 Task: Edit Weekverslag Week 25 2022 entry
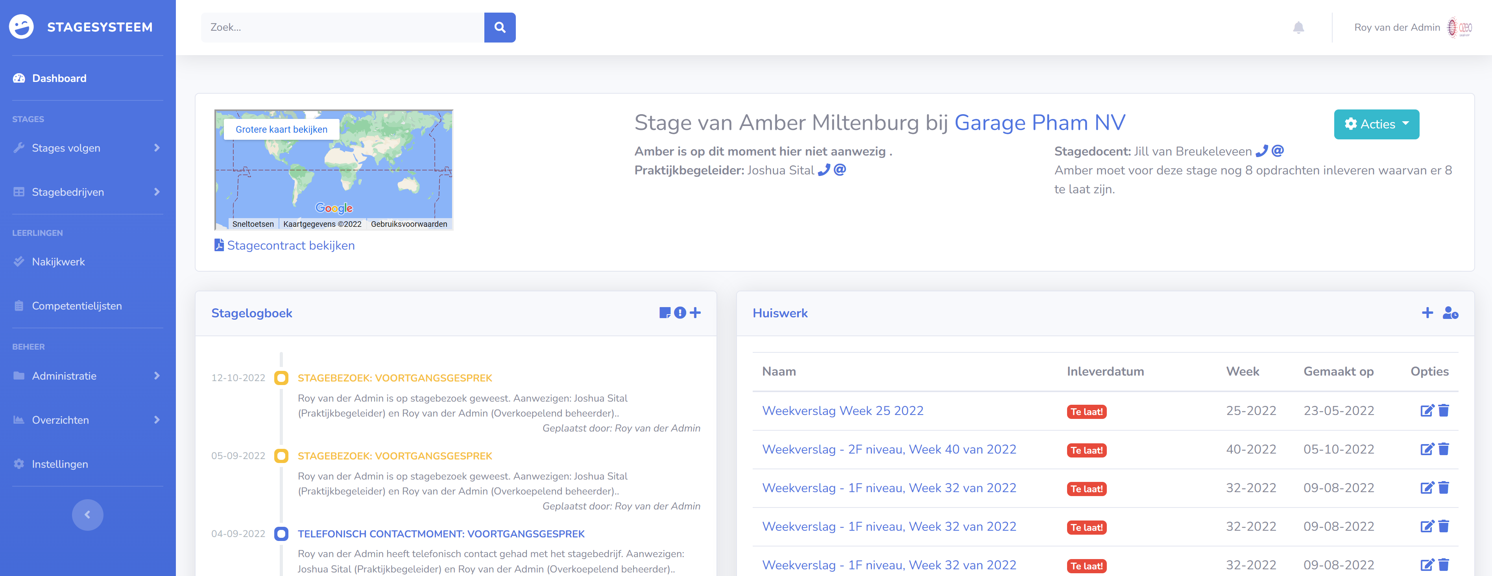(x=1427, y=411)
